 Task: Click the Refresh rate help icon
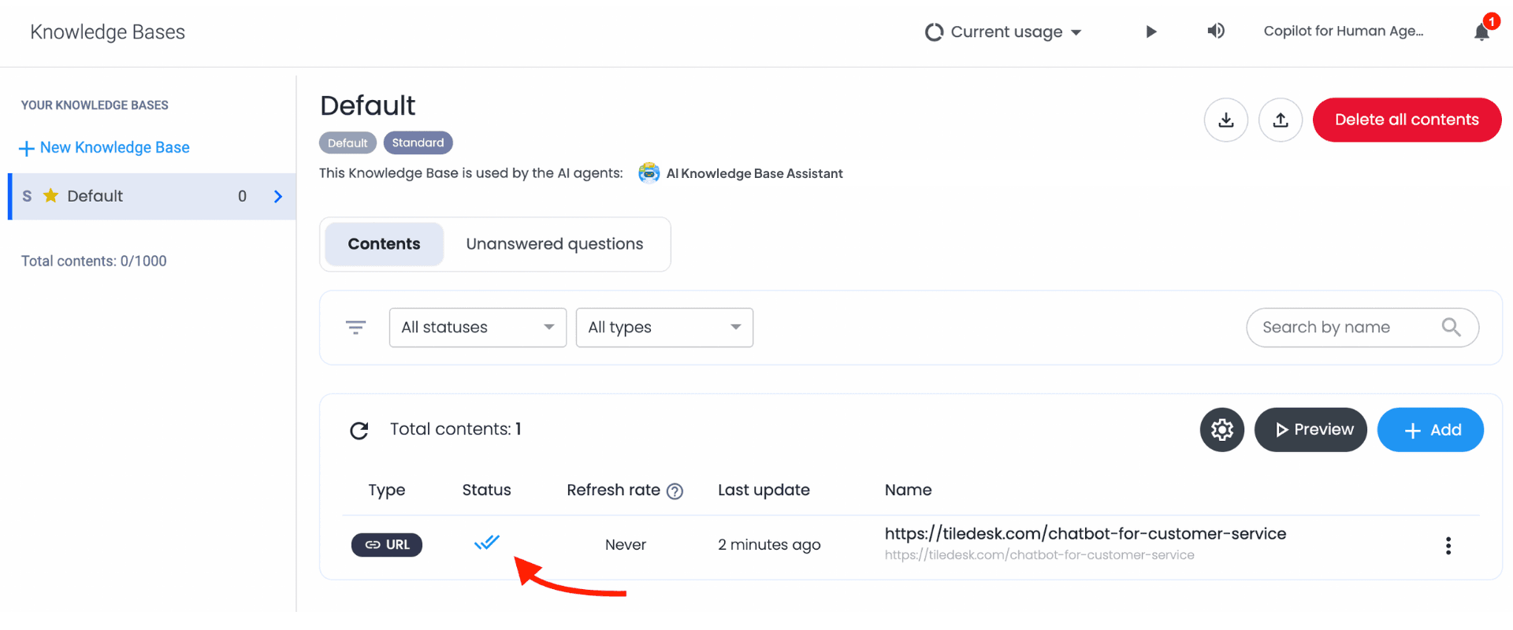[675, 491]
